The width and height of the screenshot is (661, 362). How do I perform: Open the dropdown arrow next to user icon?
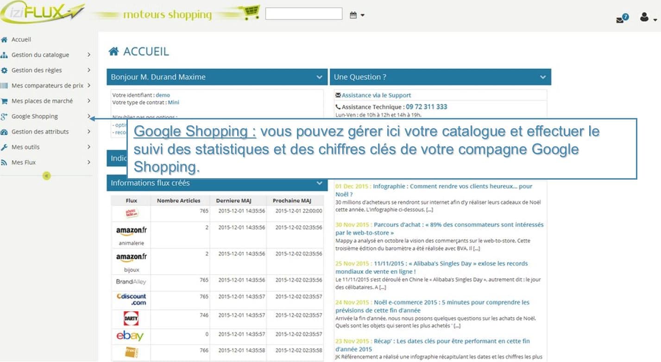point(655,20)
